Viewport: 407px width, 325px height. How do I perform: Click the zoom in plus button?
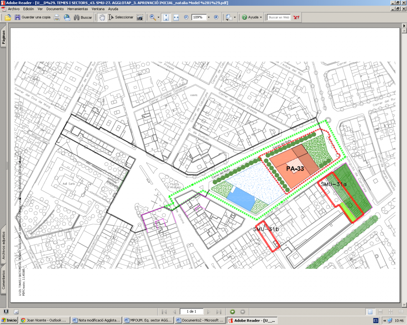pyautogui.click(x=216, y=17)
